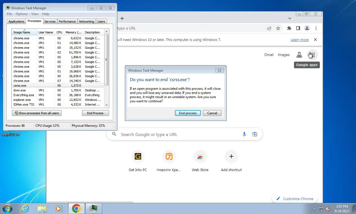Click Show processes from all users
Viewport: 356px width, 214px height.
37,113
